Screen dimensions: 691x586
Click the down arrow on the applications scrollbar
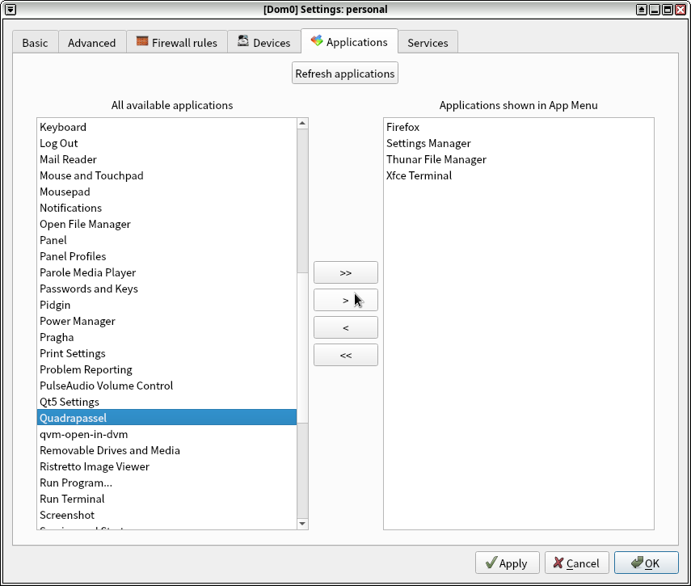302,524
